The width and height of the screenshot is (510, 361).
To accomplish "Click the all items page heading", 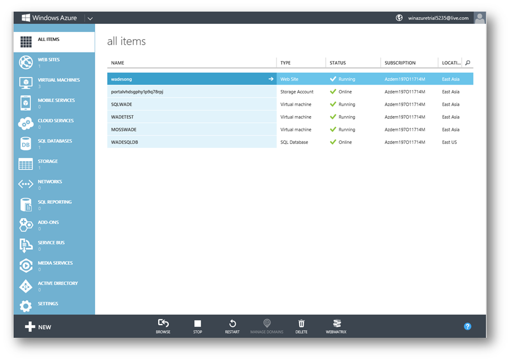I will (x=126, y=41).
